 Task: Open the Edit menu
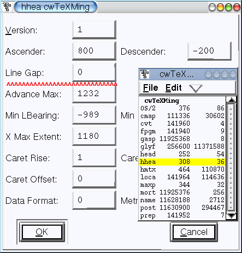click(173, 88)
